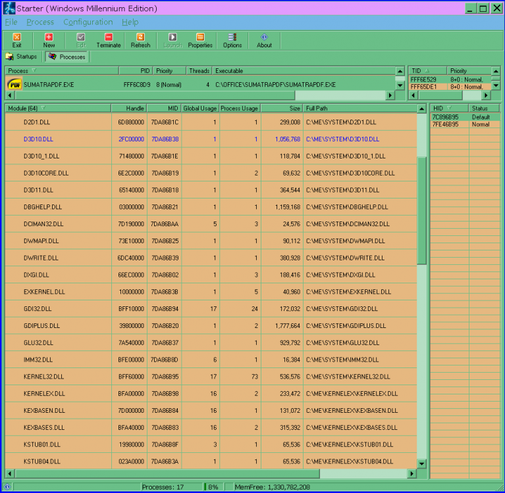The image size is (505, 493).
Task: Sort modules by the Module (64) header
Action: click(57, 108)
